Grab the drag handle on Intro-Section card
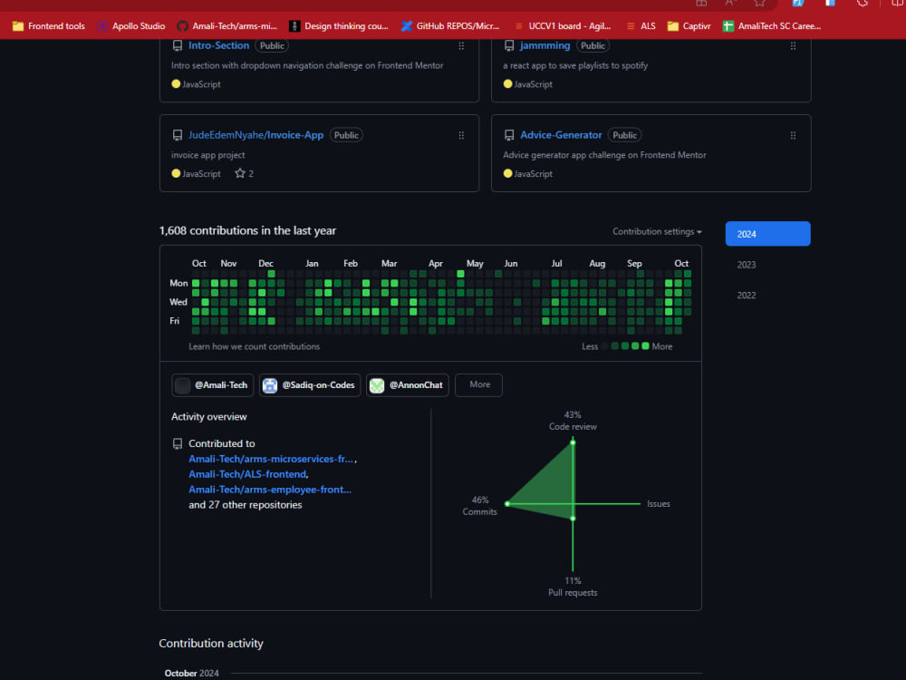Viewport: 906px width, 680px height. pos(461,45)
